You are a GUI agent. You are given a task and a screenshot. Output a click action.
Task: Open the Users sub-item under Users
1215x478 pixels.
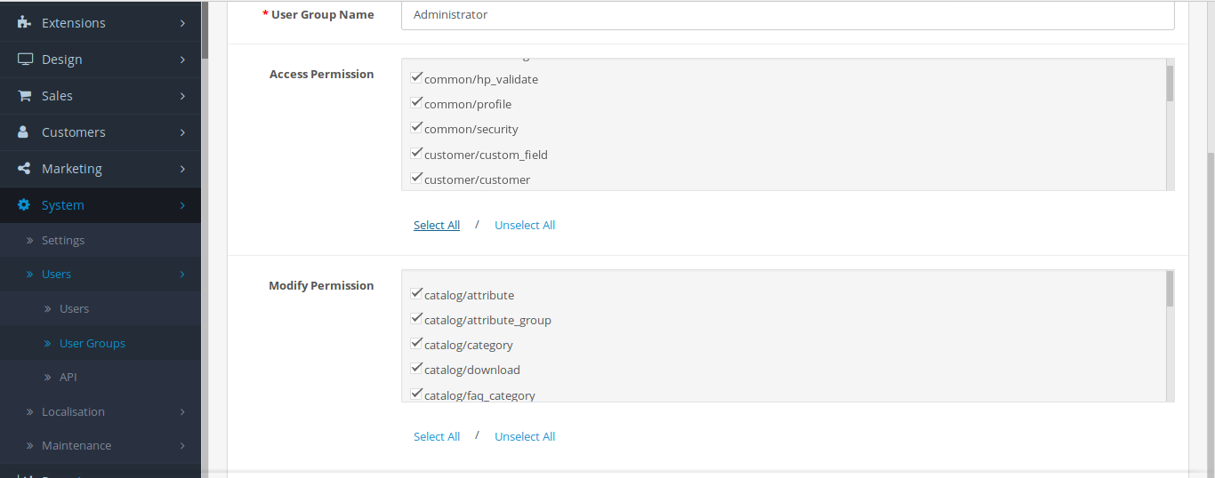click(x=74, y=309)
